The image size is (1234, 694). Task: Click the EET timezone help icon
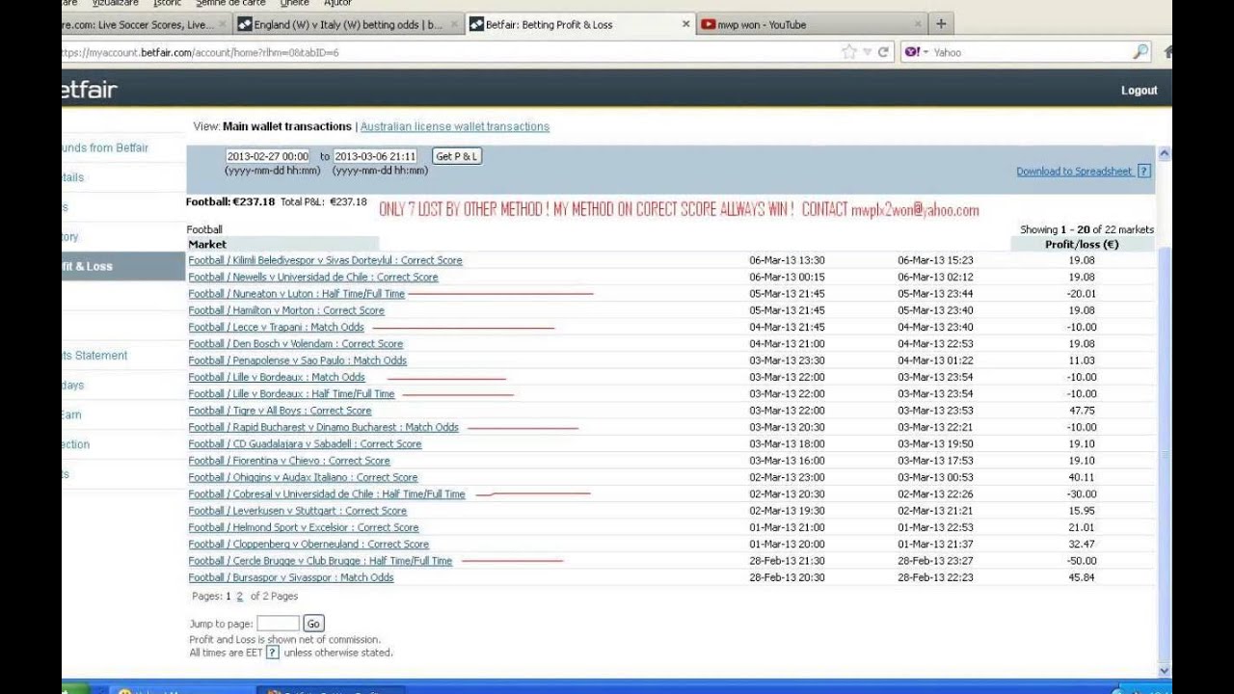(273, 653)
